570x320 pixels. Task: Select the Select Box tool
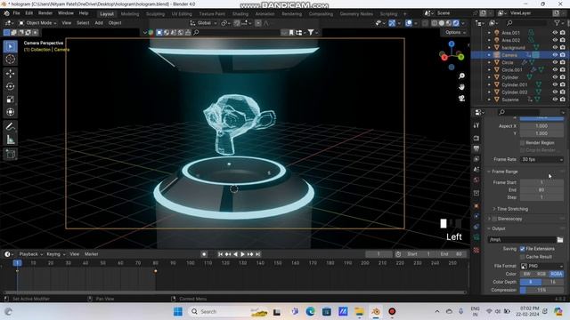pyautogui.click(x=10, y=46)
